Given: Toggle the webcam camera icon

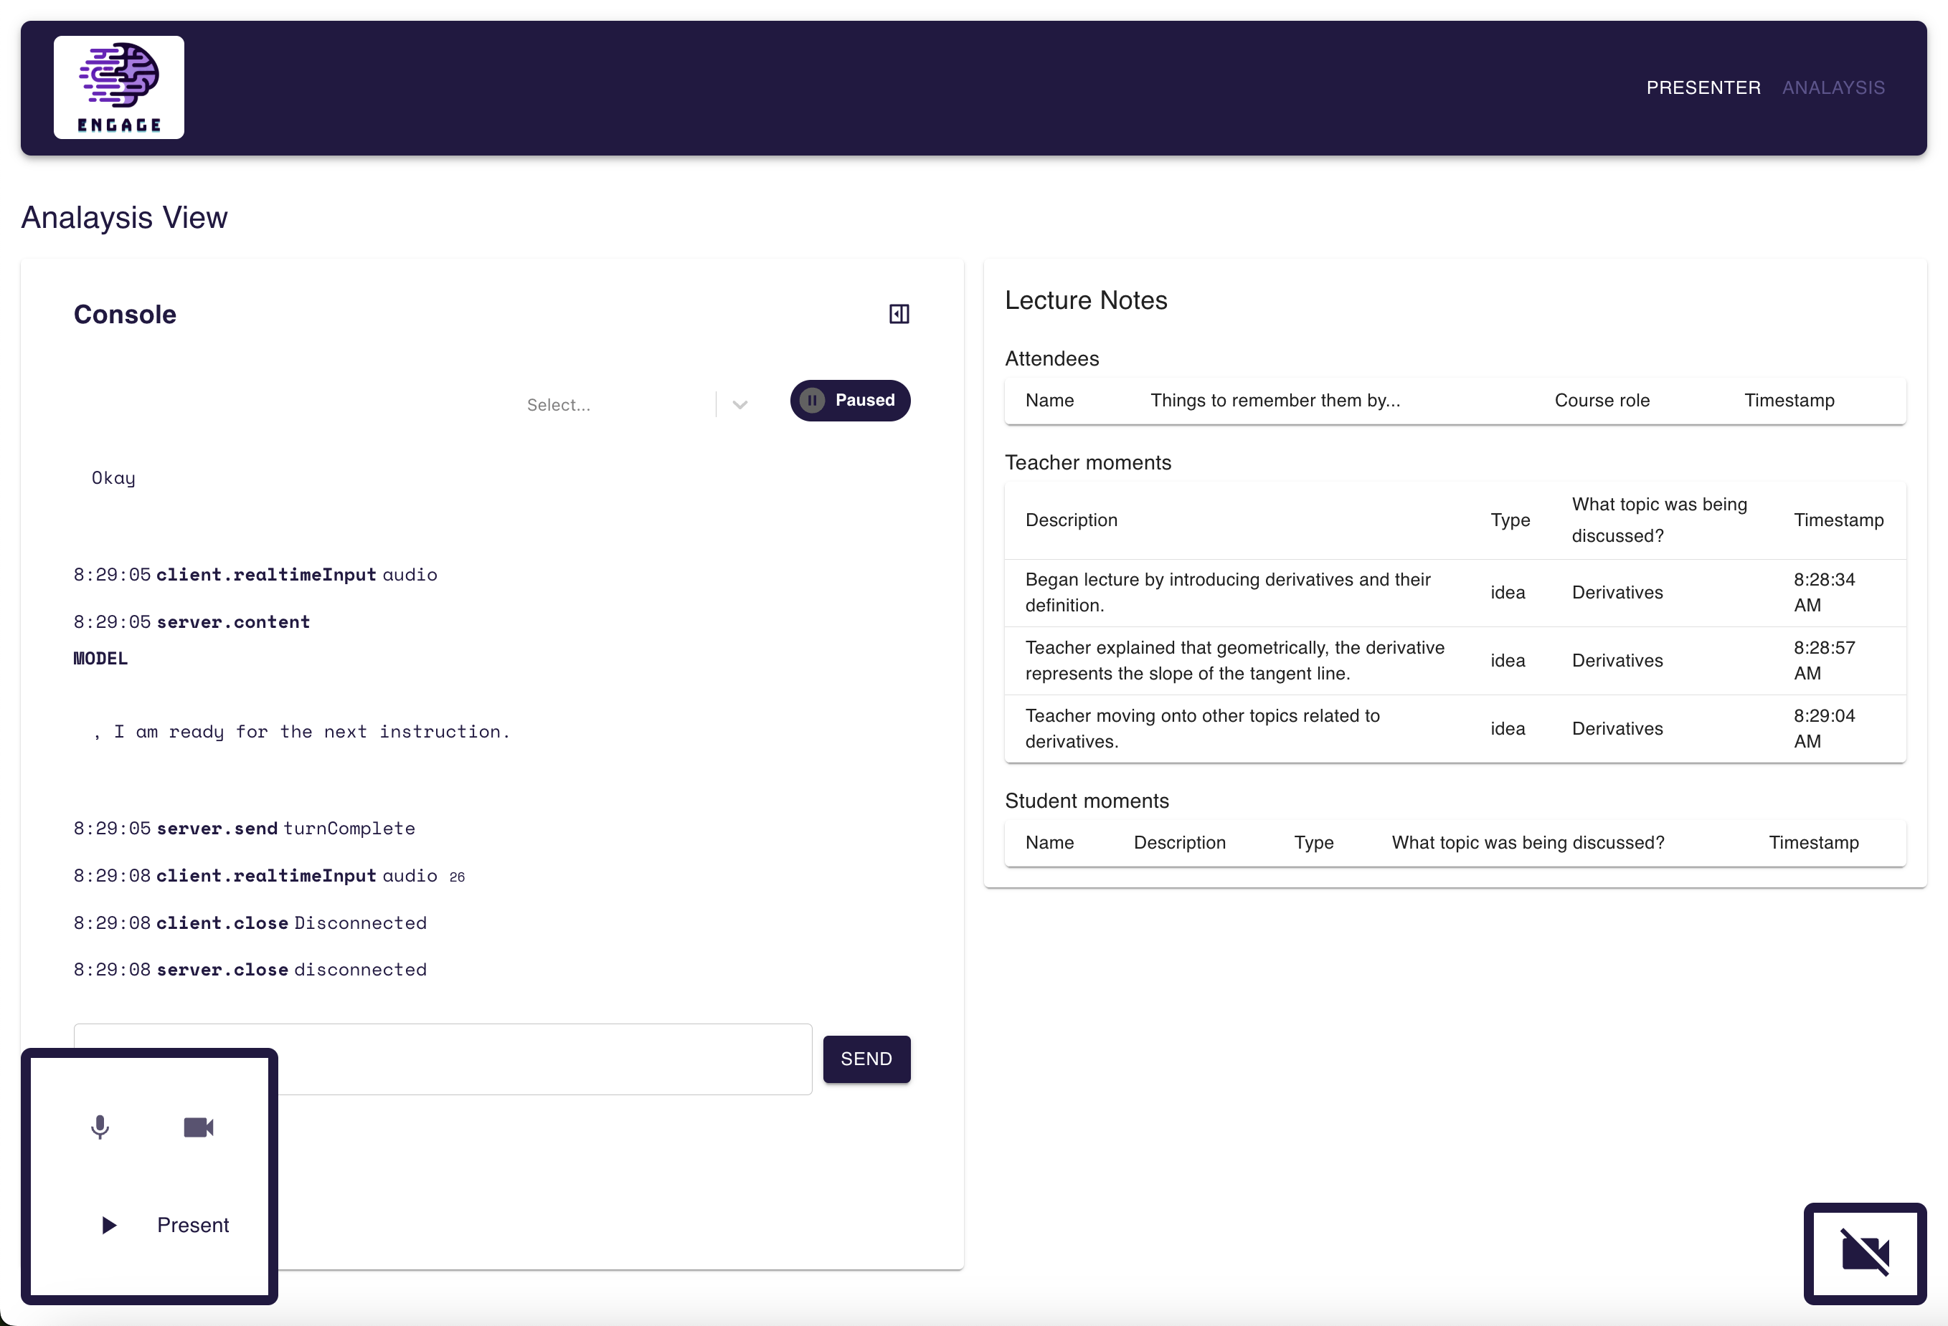Looking at the screenshot, I should pos(199,1127).
